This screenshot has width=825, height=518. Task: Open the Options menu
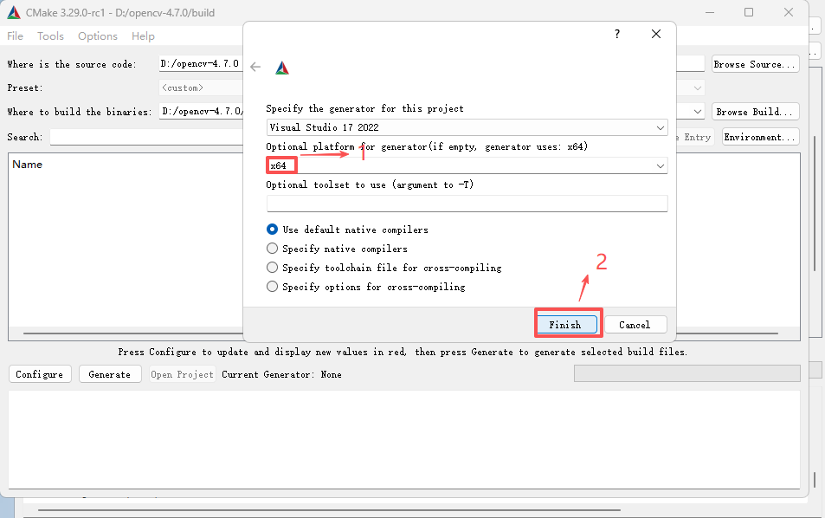click(x=98, y=36)
